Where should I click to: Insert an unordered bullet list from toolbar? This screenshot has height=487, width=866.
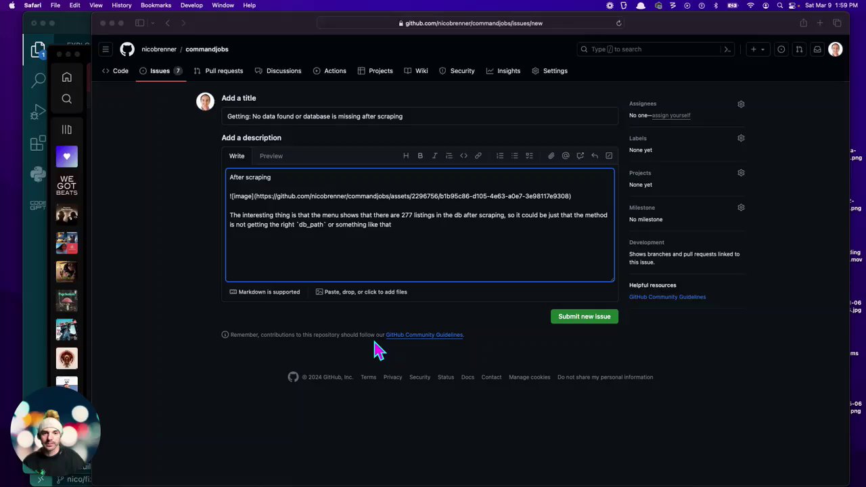click(x=514, y=156)
